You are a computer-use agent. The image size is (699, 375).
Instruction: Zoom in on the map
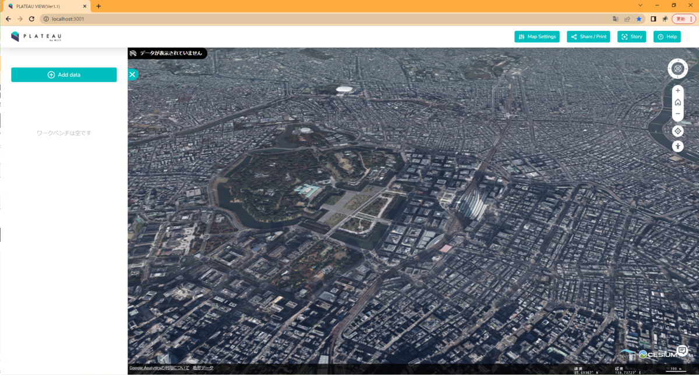677,91
